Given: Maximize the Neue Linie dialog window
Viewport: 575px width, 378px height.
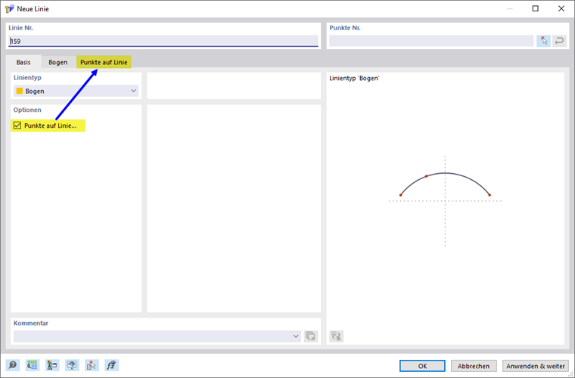Looking at the screenshot, I should click(536, 9).
